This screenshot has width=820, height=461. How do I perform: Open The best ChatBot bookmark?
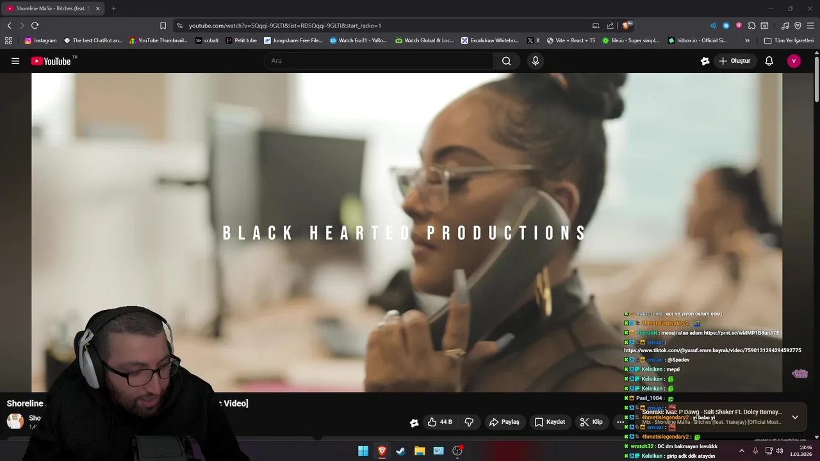point(93,40)
